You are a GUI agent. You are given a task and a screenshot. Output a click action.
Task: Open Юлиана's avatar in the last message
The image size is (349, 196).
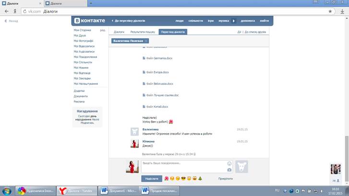click(134, 144)
